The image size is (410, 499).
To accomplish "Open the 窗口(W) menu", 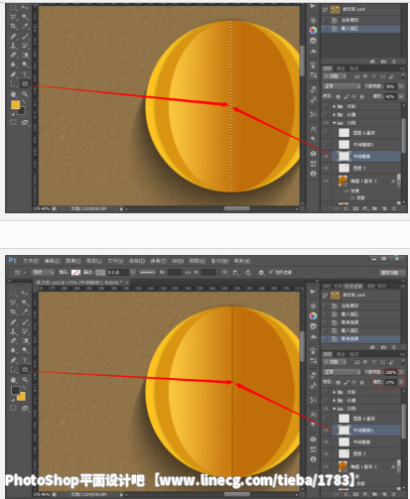I will 219,261.
